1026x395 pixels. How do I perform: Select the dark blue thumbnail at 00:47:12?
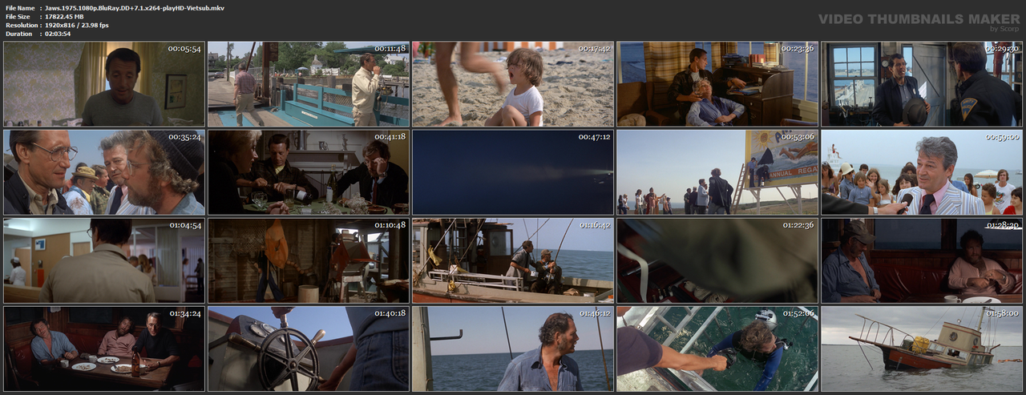coord(513,172)
